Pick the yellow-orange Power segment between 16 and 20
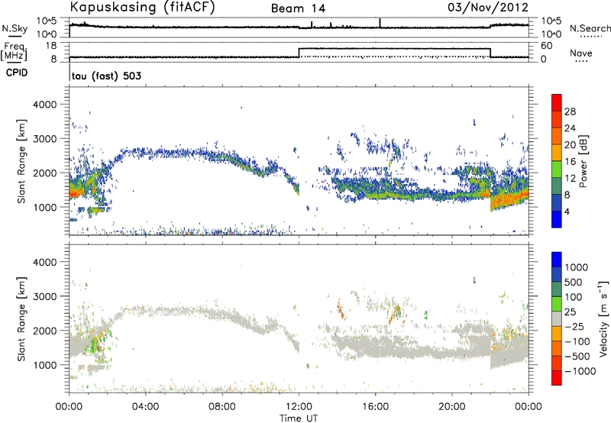 pyautogui.click(x=557, y=152)
